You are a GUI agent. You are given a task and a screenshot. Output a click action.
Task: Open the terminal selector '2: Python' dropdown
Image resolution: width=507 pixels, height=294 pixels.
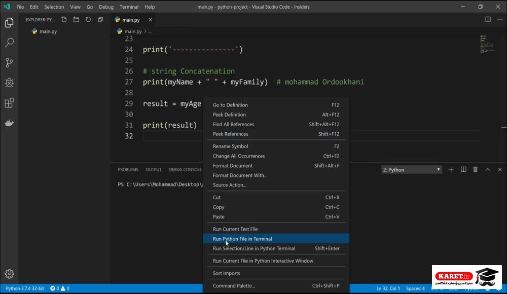click(x=412, y=170)
